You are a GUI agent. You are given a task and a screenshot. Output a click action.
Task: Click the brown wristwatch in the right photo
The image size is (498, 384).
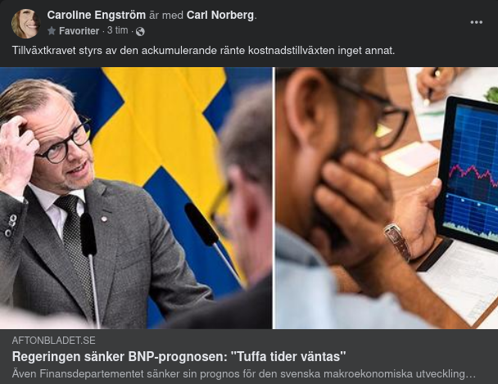(398, 242)
